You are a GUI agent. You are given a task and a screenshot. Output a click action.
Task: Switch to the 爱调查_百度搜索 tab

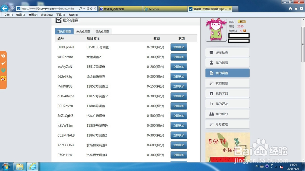[120, 9]
